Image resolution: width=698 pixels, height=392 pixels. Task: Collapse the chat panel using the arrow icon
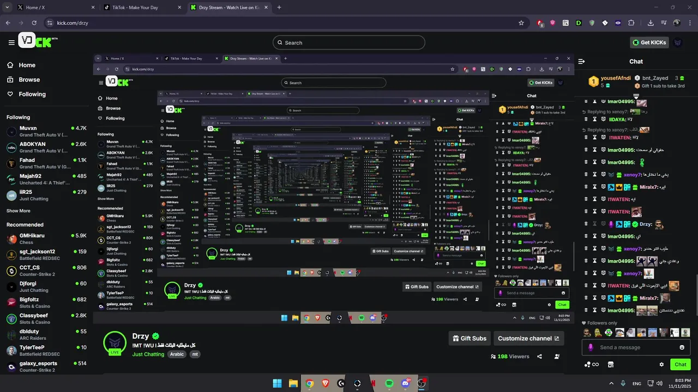tap(582, 62)
